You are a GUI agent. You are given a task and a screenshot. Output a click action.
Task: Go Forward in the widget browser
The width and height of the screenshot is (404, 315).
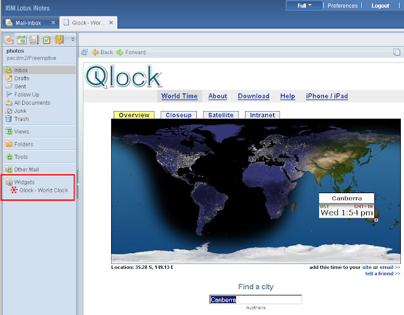131,52
